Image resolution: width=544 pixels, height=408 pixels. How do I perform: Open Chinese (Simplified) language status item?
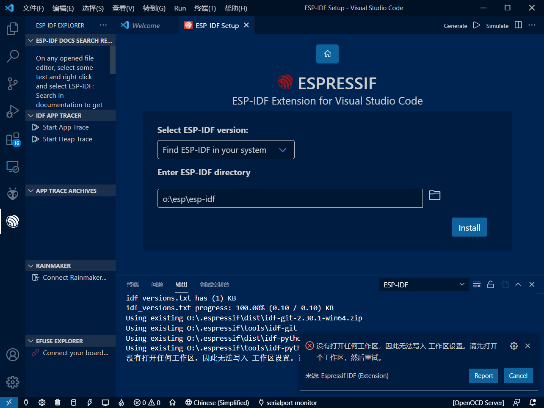[217, 402]
